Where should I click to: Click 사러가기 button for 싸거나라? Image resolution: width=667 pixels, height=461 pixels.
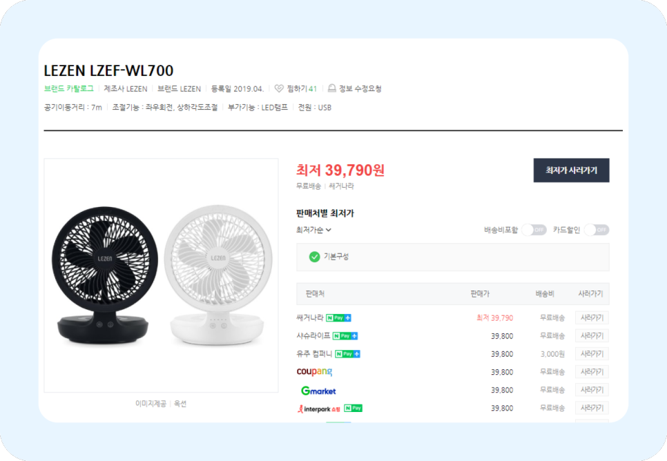[592, 317]
